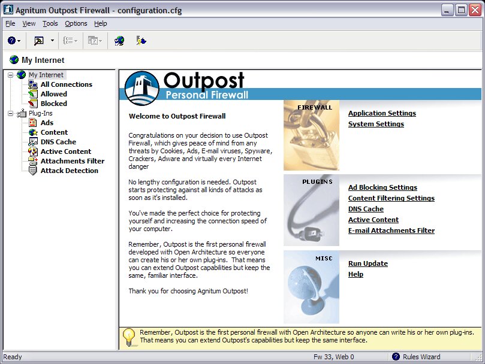
Task: Click the light bulb tip icon
Action: point(129,338)
